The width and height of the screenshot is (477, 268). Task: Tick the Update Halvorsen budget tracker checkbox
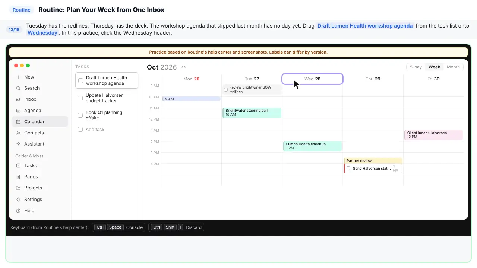click(x=80, y=98)
